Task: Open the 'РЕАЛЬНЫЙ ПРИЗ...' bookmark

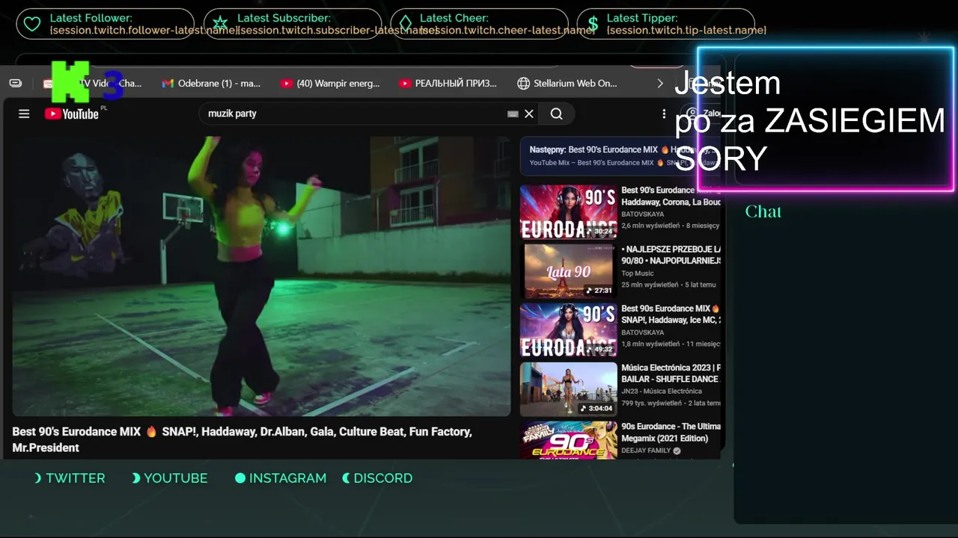Action: click(448, 84)
